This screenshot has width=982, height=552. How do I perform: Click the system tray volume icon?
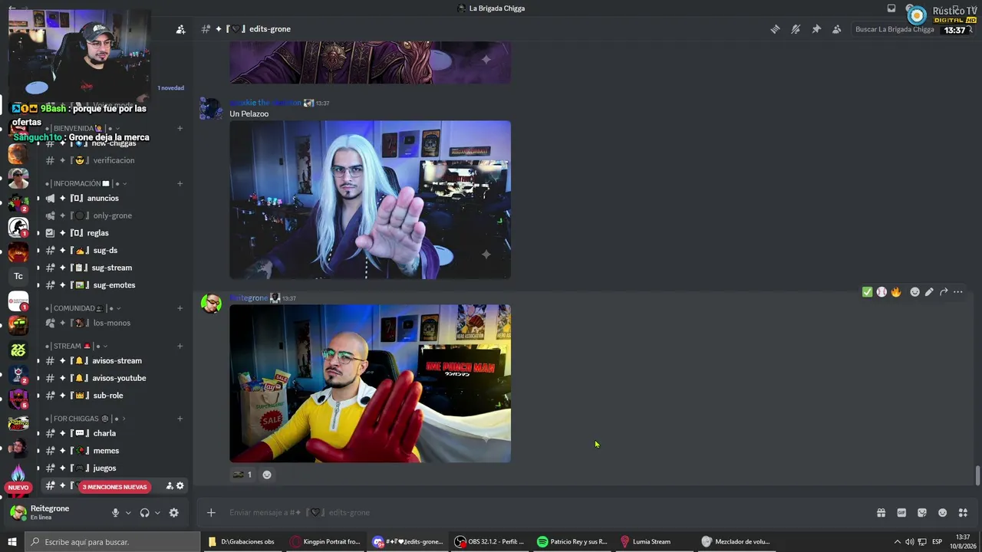click(x=909, y=542)
